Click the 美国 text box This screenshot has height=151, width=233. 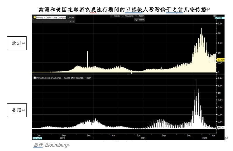click(17, 110)
